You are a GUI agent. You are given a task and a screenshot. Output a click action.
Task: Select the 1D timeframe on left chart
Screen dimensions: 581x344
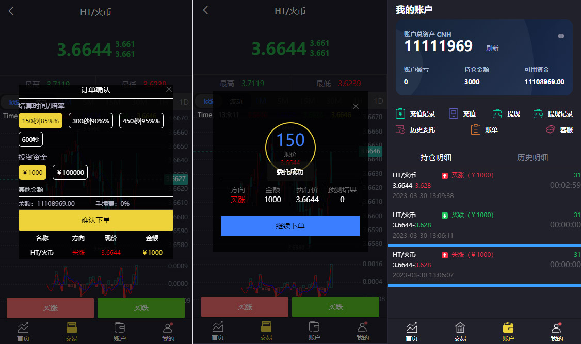tap(184, 102)
